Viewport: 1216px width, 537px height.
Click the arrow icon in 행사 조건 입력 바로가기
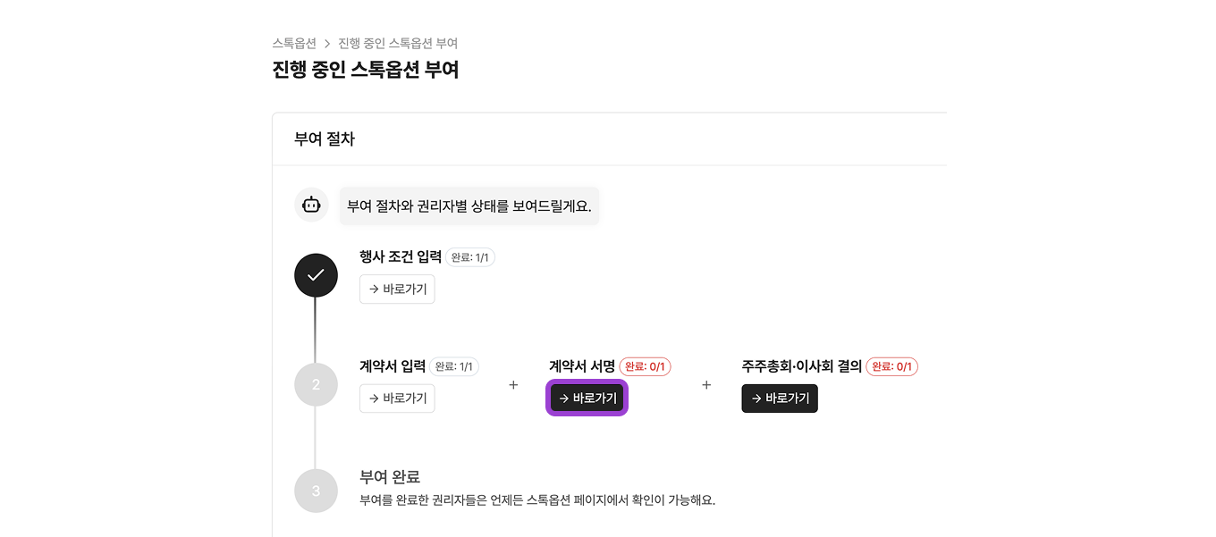[x=375, y=289]
